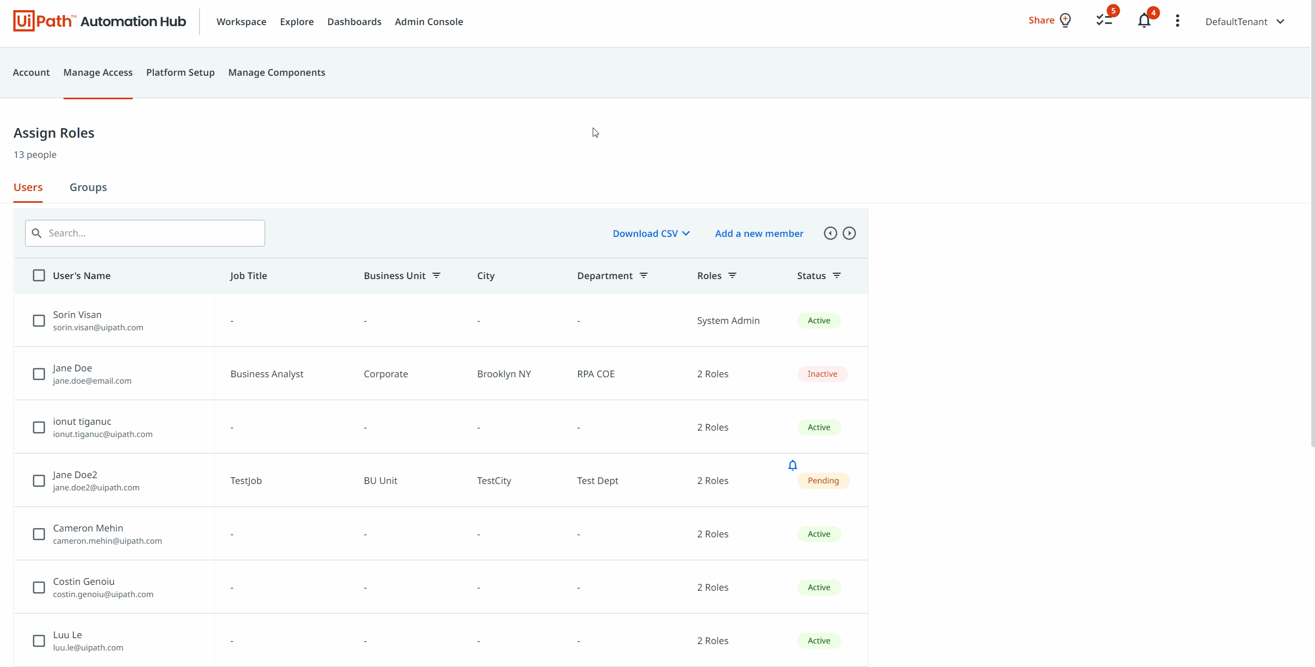Click Active status for Sorin Visan

(819, 321)
